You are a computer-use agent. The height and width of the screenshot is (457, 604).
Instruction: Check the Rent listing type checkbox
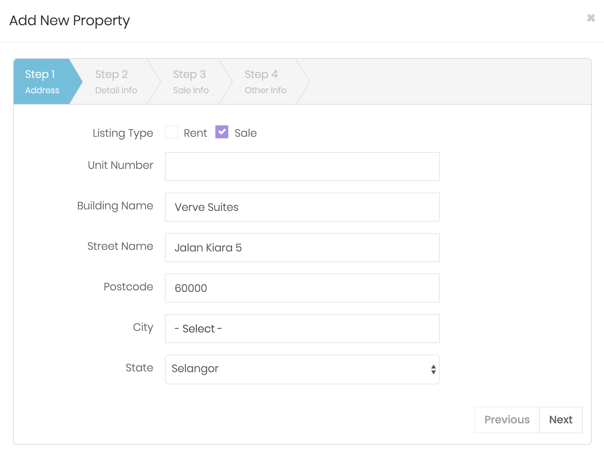coord(171,132)
